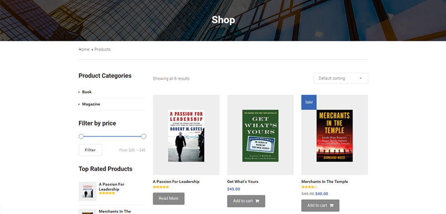Click the Sale! badge on Merchants In The Temple
The image size is (446, 214).
pos(309,102)
